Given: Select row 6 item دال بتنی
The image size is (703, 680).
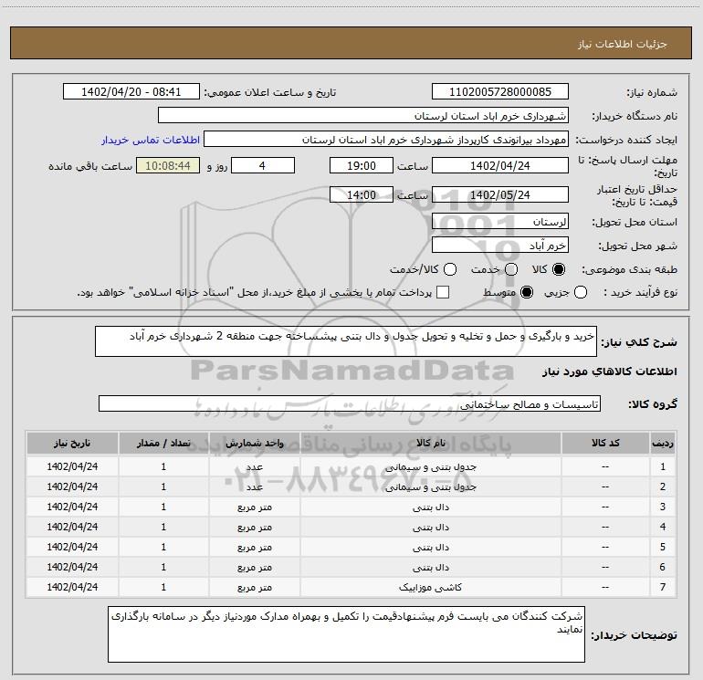Looking at the screenshot, I should click(x=430, y=568).
